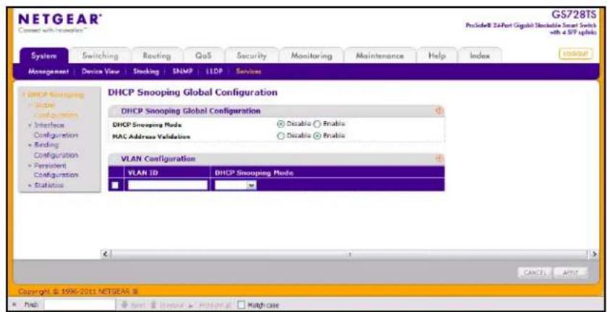Image resolution: width=607 pixels, height=312 pixels.
Task: Expand Interface Configuration in sidebar
Action: click(56, 130)
